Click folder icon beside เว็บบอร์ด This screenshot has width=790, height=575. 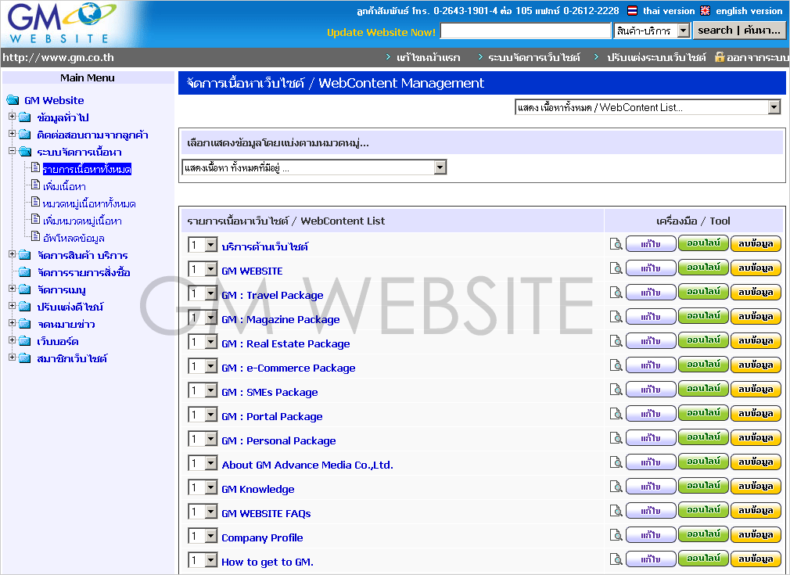pyautogui.click(x=25, y=341)
